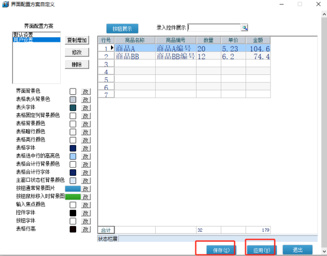Click the 商品名称 column header
The width and height of the screenshot is (327, 256).
click(x=135, y=40)
